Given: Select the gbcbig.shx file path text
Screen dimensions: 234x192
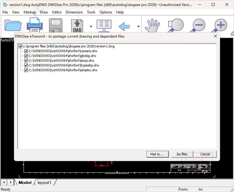Looking at the screenshot, I should click(62, 56).
